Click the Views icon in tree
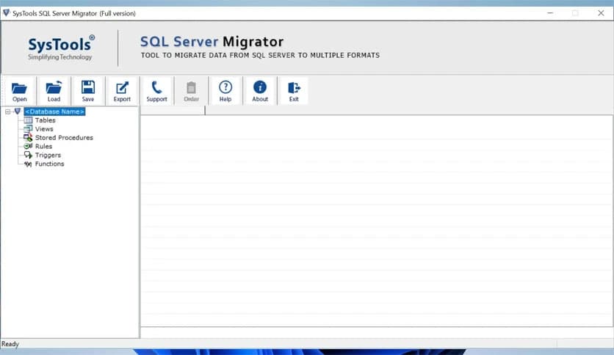This screenshot has height=355, width=614. coord(28,128)
